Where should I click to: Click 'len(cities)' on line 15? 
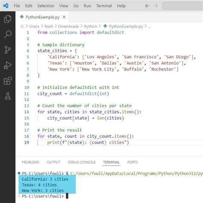pyautogui.click(x=110, y=118)
